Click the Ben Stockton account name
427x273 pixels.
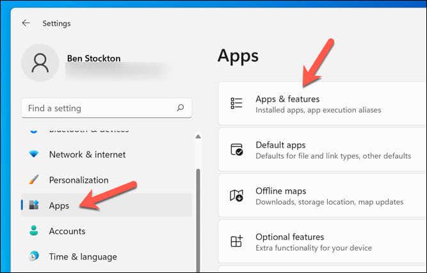[93, 58]
